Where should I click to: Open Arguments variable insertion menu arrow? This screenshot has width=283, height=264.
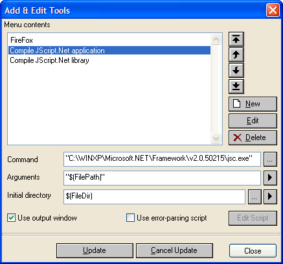[x=270, y=178]
